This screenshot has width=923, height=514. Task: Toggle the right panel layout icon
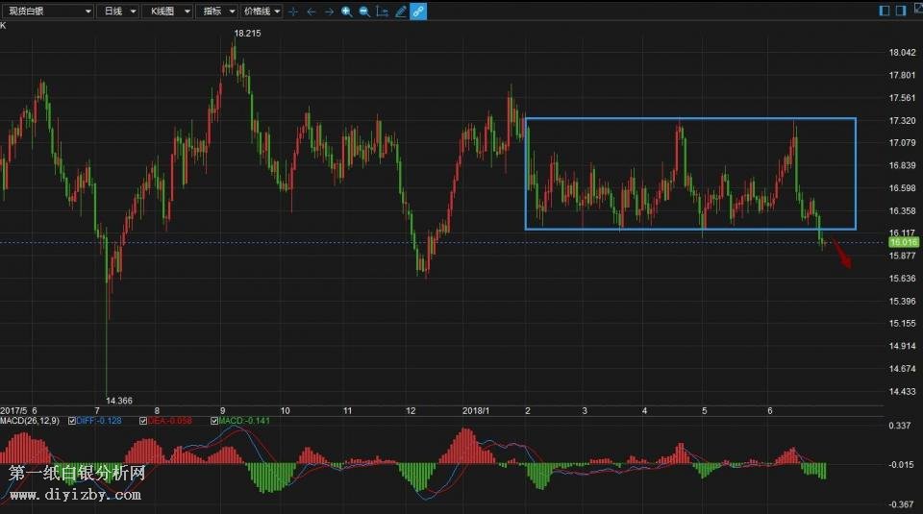[x=901, y=11]
